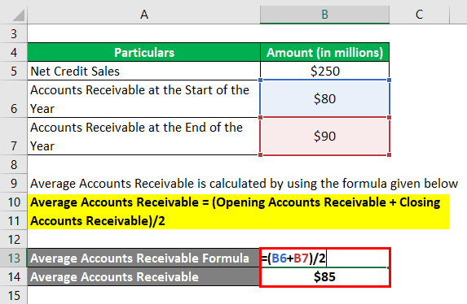467x304 pixels.
Task: Select row 11 header
Action: pyautogui.click(x=13, y=220)
